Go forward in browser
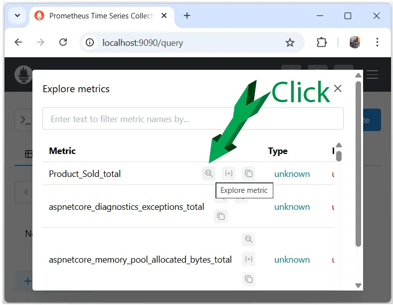Viewport: 393px width, 305px height. click(x=40, y=42)
